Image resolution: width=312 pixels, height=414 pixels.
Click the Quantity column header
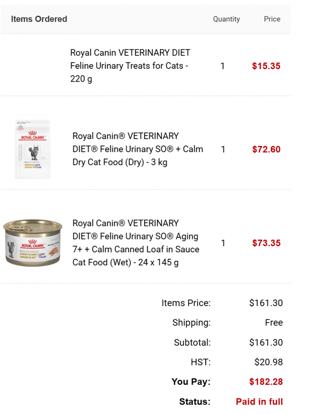pos(226,19)
